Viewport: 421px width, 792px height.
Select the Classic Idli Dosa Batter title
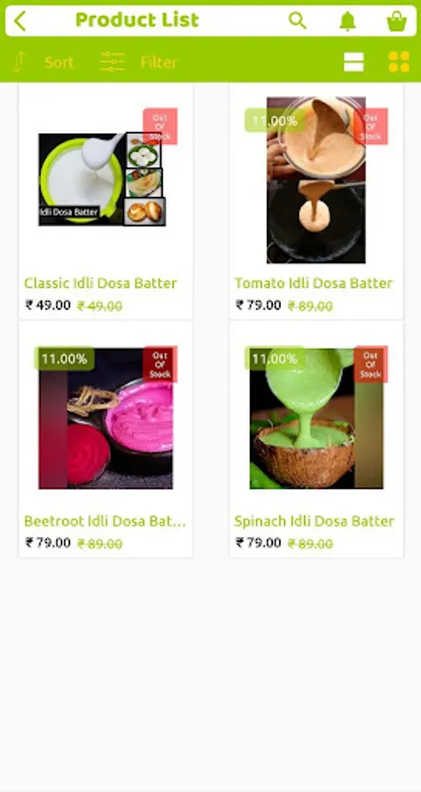point(100,282)
